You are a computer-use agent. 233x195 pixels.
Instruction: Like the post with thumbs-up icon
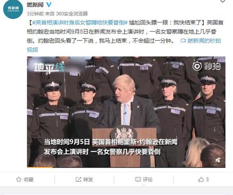point(201,179)
